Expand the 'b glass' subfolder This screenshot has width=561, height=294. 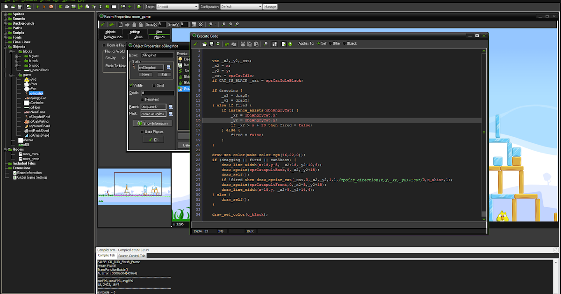click(x=16, y=56)
